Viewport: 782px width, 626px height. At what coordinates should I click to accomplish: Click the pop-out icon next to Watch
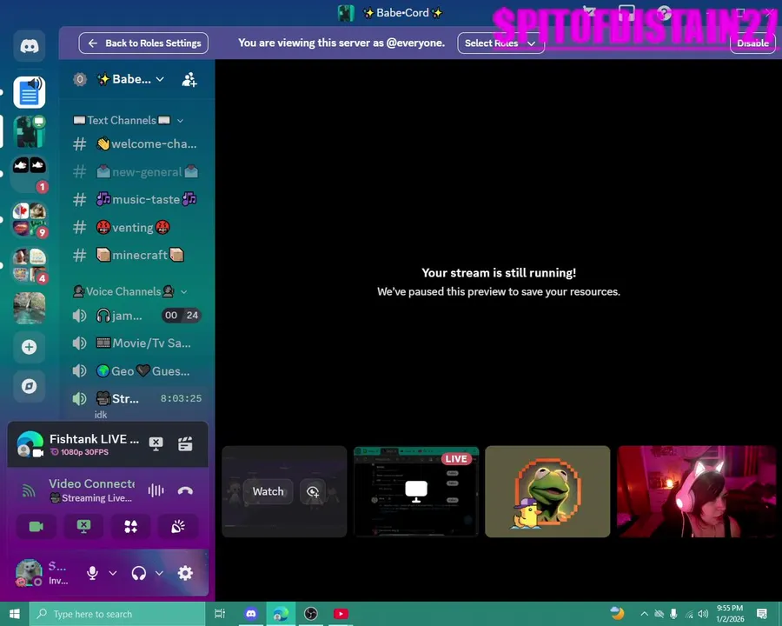pyautogui.click(x=313, y=492)
